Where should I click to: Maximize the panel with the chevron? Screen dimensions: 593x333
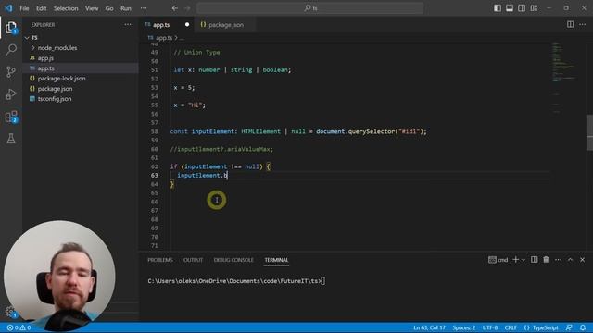(x=571, y=260)
